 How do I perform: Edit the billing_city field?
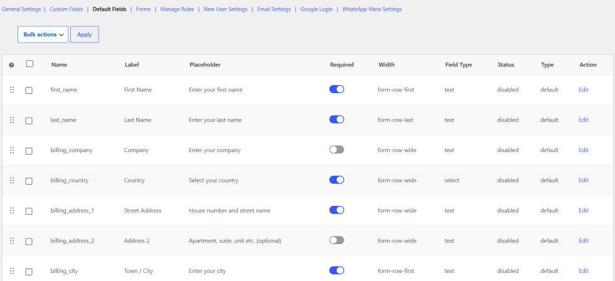coord(584,271)
